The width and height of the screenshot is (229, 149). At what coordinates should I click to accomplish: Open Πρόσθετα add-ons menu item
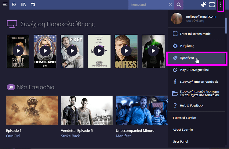click(196, 58)
